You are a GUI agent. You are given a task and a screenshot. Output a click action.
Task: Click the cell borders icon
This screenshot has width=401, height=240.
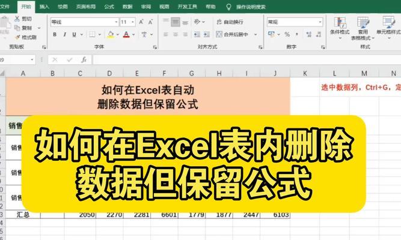click(x=92, y=34)
